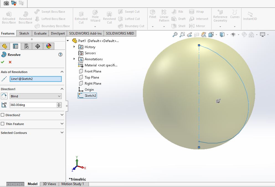Choose the Shell feature

[178, 26]
